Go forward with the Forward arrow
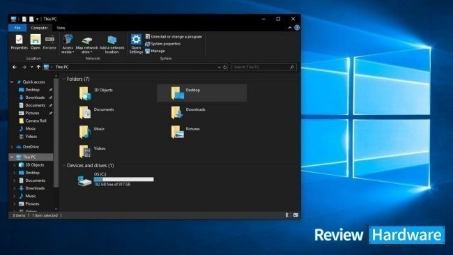 click(x=24, y=67)
